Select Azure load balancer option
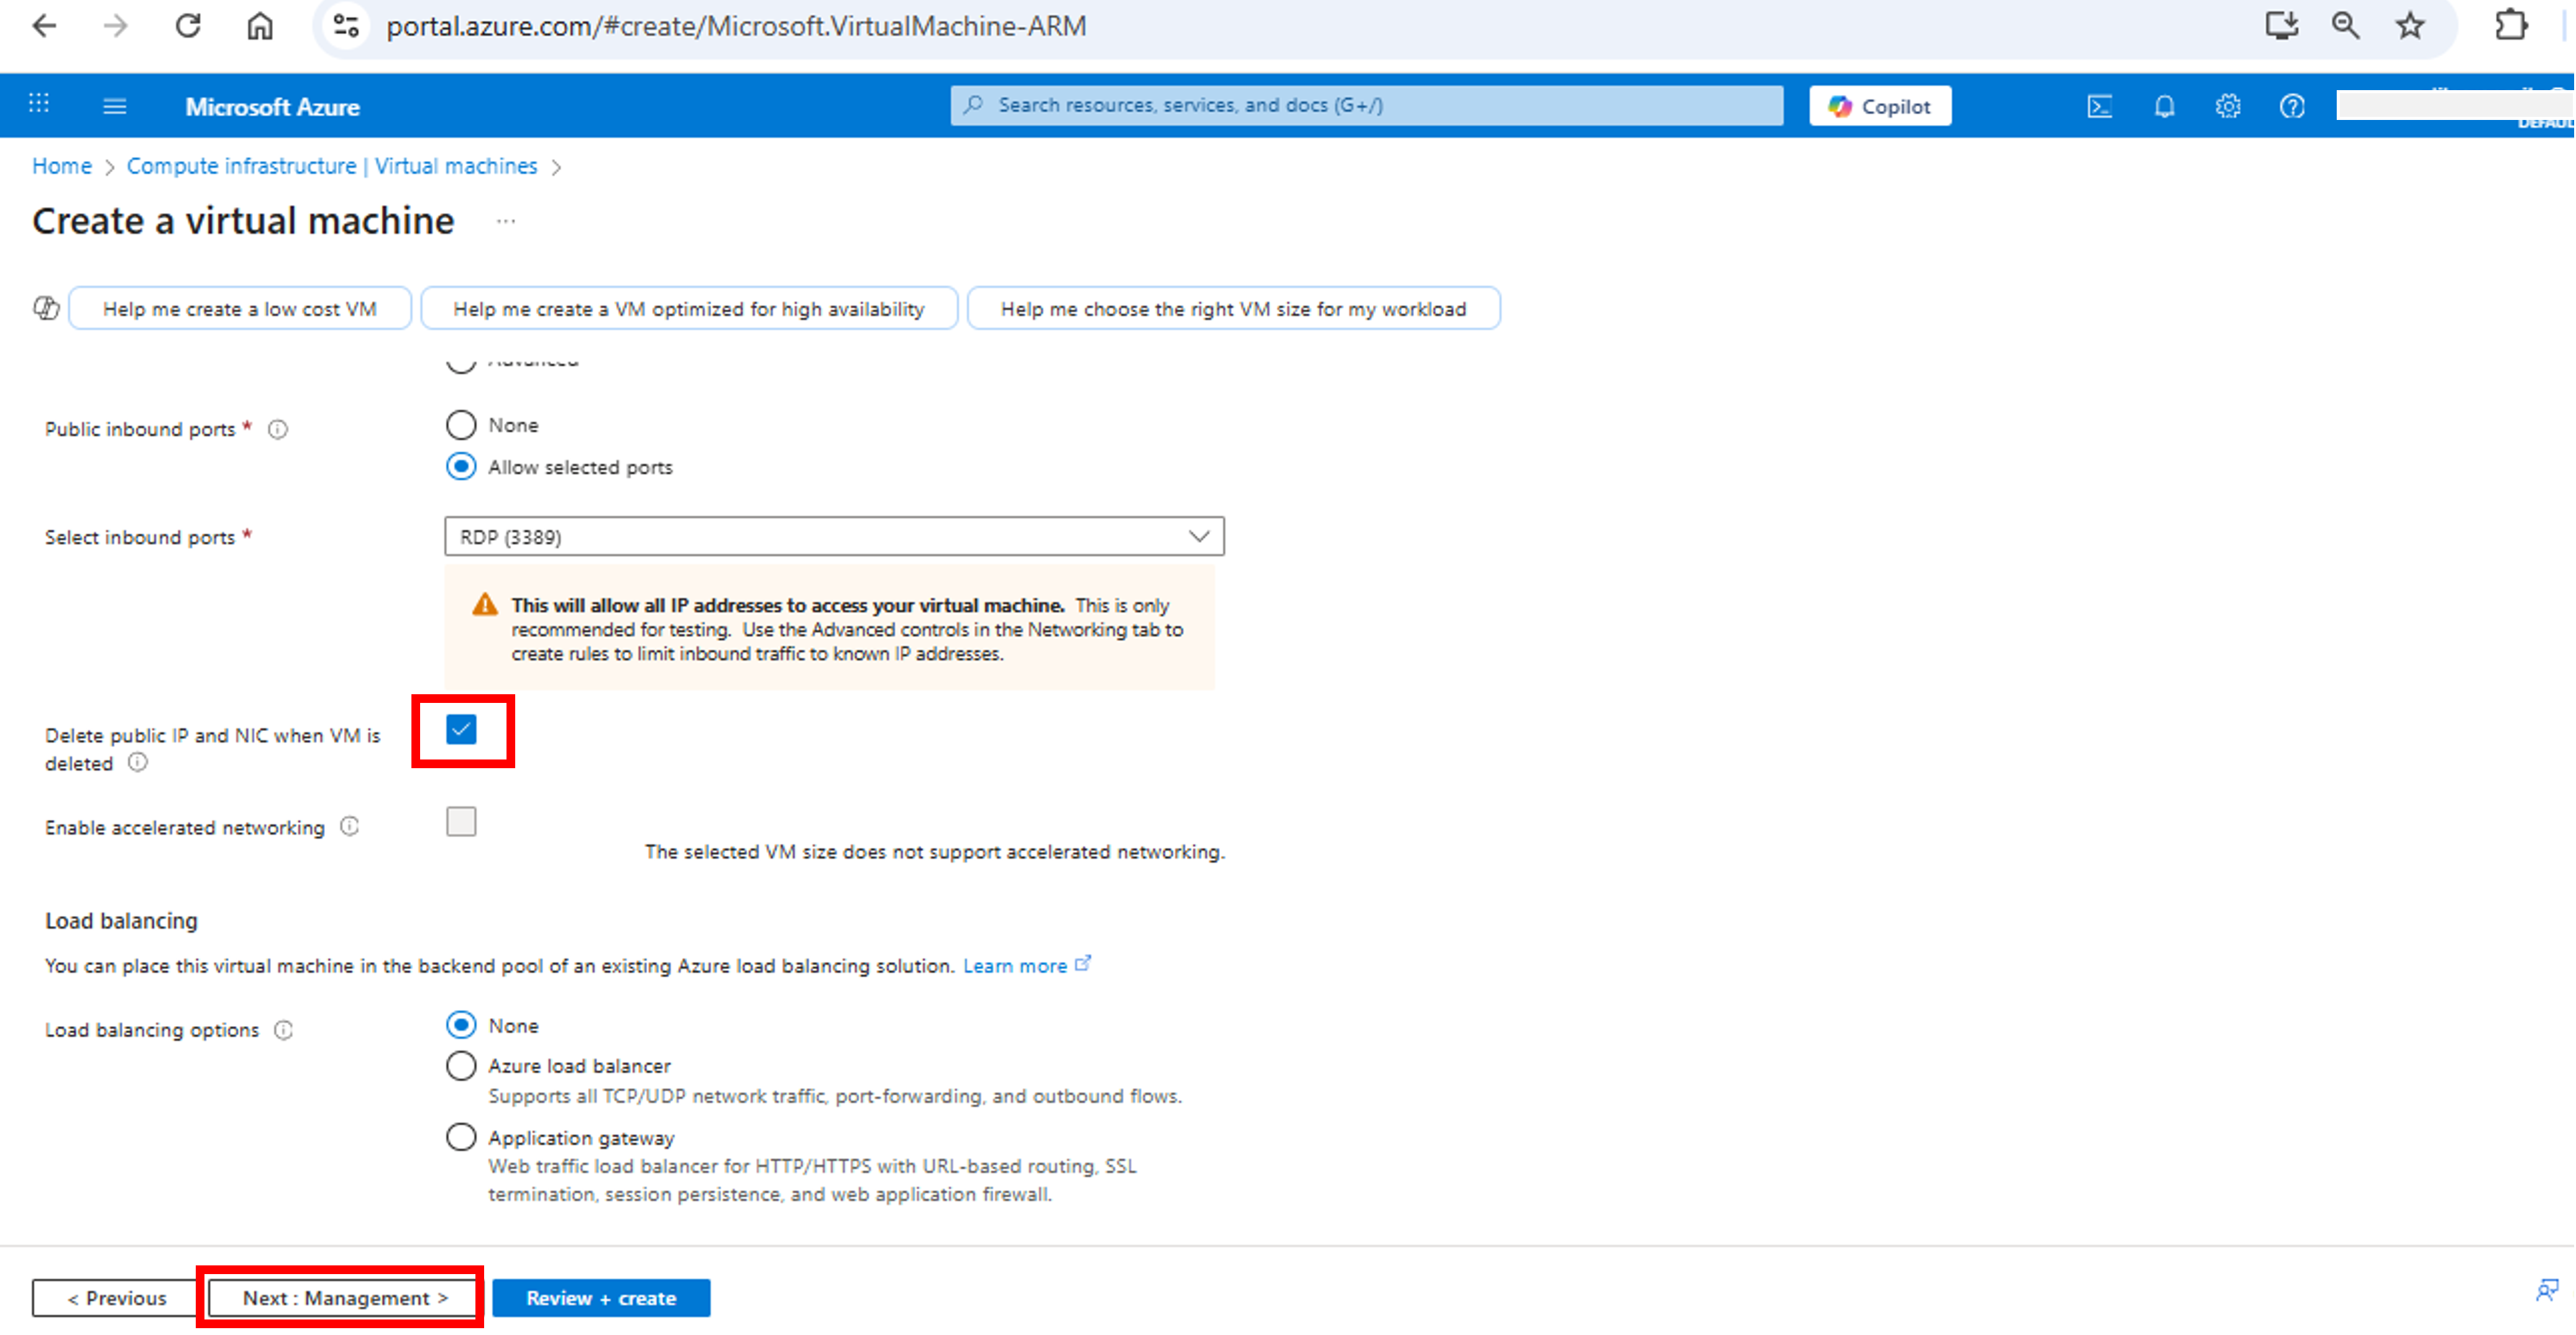 point(461,1065)
